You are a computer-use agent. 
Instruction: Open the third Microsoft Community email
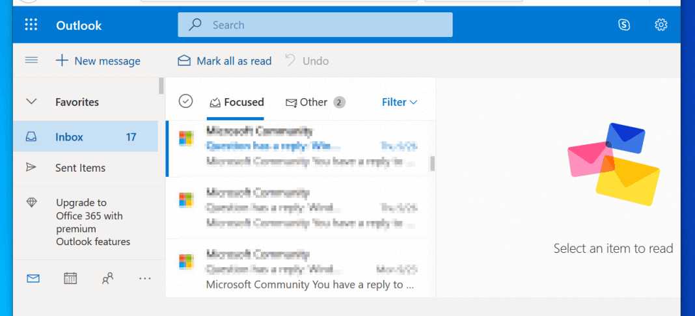coord(298,269)
